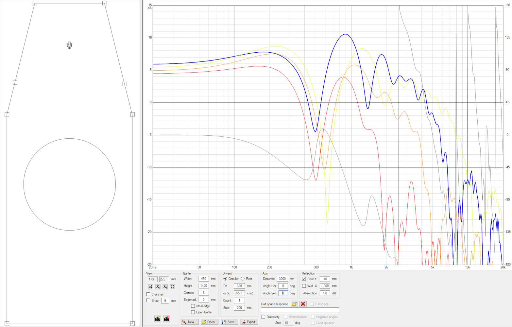The width and height of the screenshot is (512, 327).
Task: Click the zoom out magnifier icon
Action: 150,287
